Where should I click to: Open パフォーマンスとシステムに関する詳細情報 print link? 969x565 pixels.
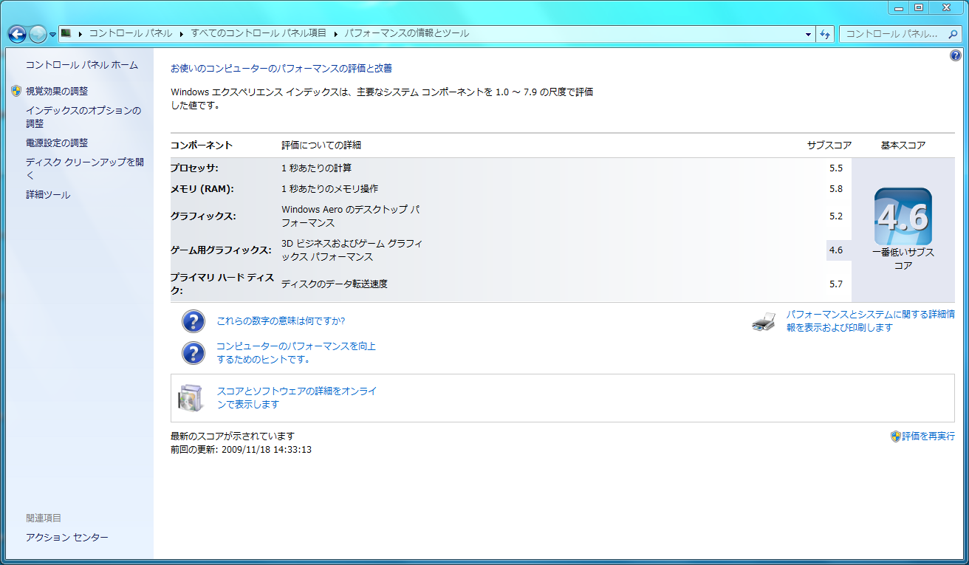tap(871, 321)
